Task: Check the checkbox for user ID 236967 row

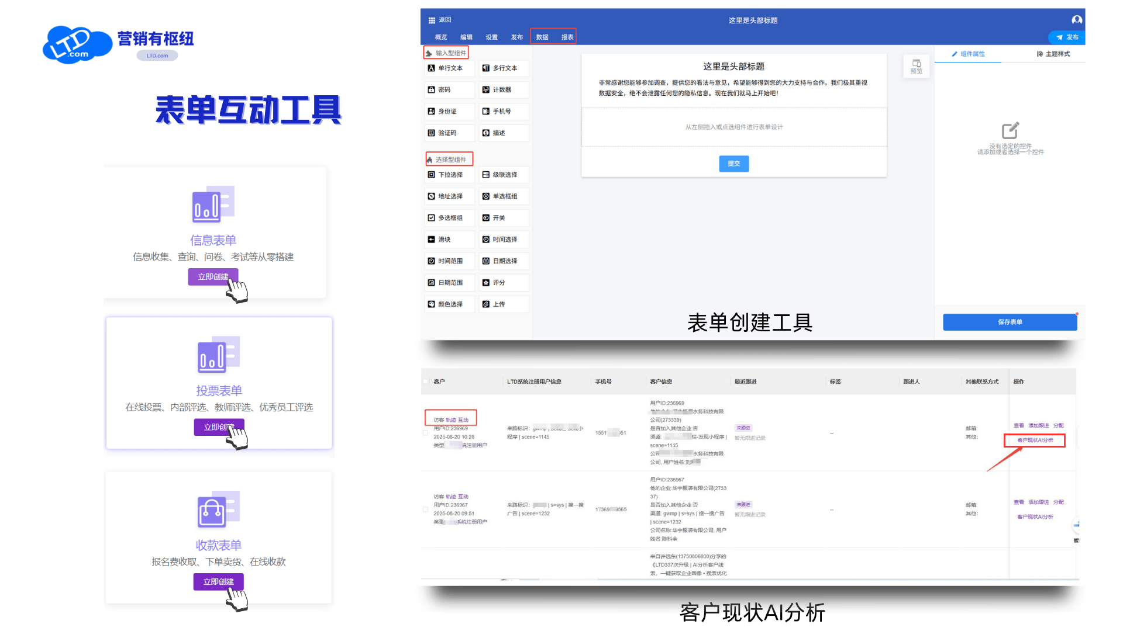Action: click(x=426, y=509)
